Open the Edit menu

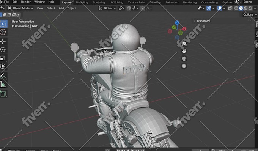point(15,2)
